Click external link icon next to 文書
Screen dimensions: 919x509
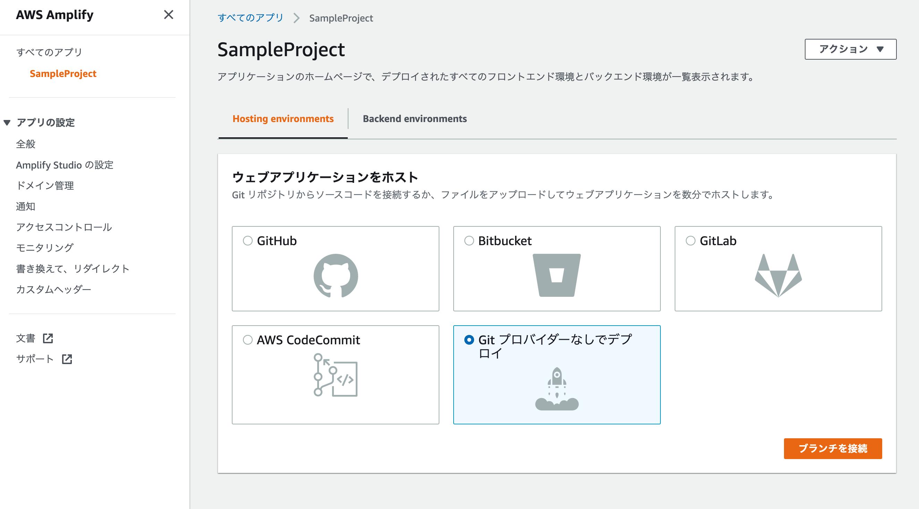[48, 338]
